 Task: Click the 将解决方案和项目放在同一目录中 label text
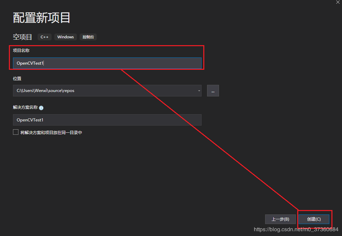[x=51, y=133]
